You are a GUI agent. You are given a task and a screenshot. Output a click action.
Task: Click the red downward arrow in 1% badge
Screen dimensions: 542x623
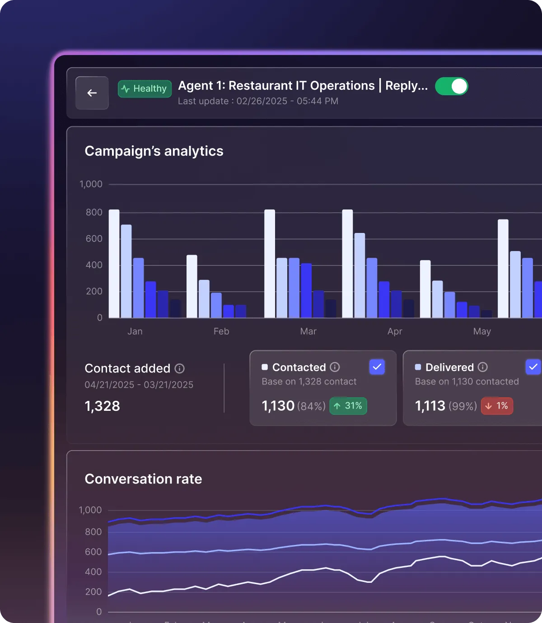point(489,406)
